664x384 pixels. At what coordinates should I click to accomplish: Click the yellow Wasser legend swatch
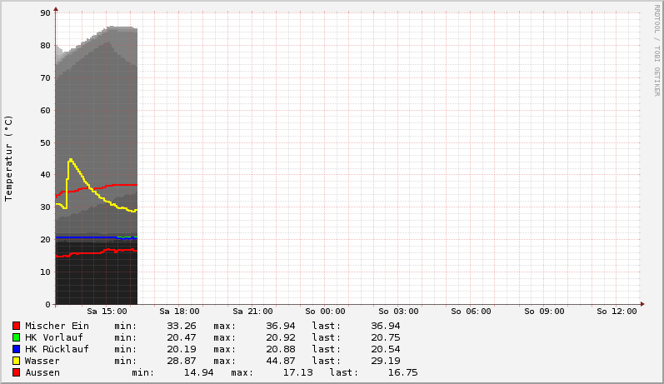coord(16,361)
